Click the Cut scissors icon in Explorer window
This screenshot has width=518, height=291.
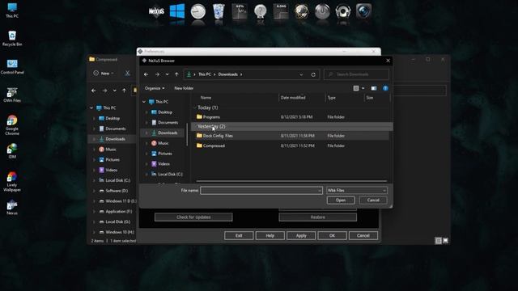(127, 74)
